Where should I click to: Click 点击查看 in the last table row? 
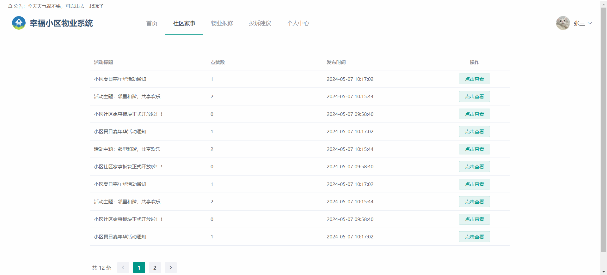click(x=474, y=237)
